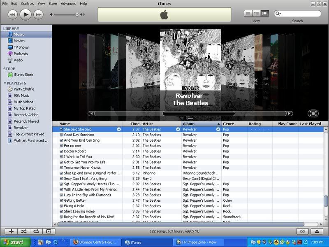This screenshot has height=247, width=329.
Task: Click the high volume speaker icon
Action: tap(83, 14)
